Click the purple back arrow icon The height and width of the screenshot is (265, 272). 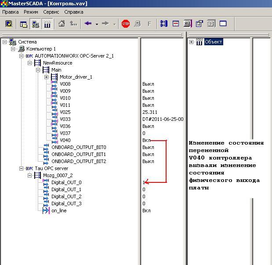(88, 24)
